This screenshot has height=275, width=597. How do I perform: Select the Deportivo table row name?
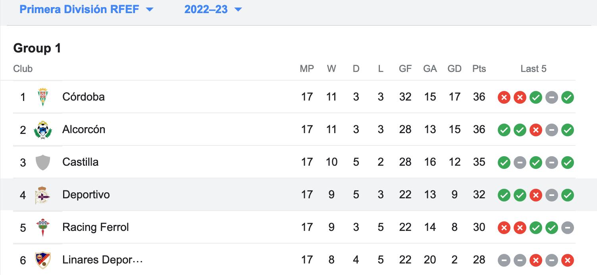click(x=86, y=195)
